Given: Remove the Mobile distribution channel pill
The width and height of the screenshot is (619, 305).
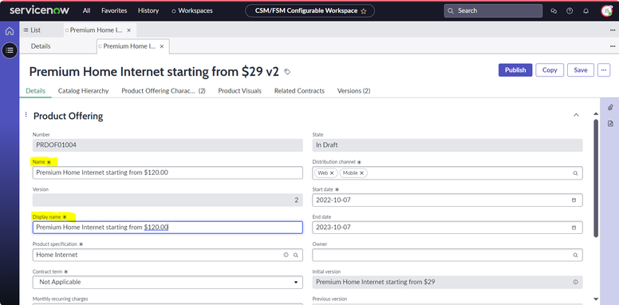Looking at the screenshot, I should (x=361, y=173).
